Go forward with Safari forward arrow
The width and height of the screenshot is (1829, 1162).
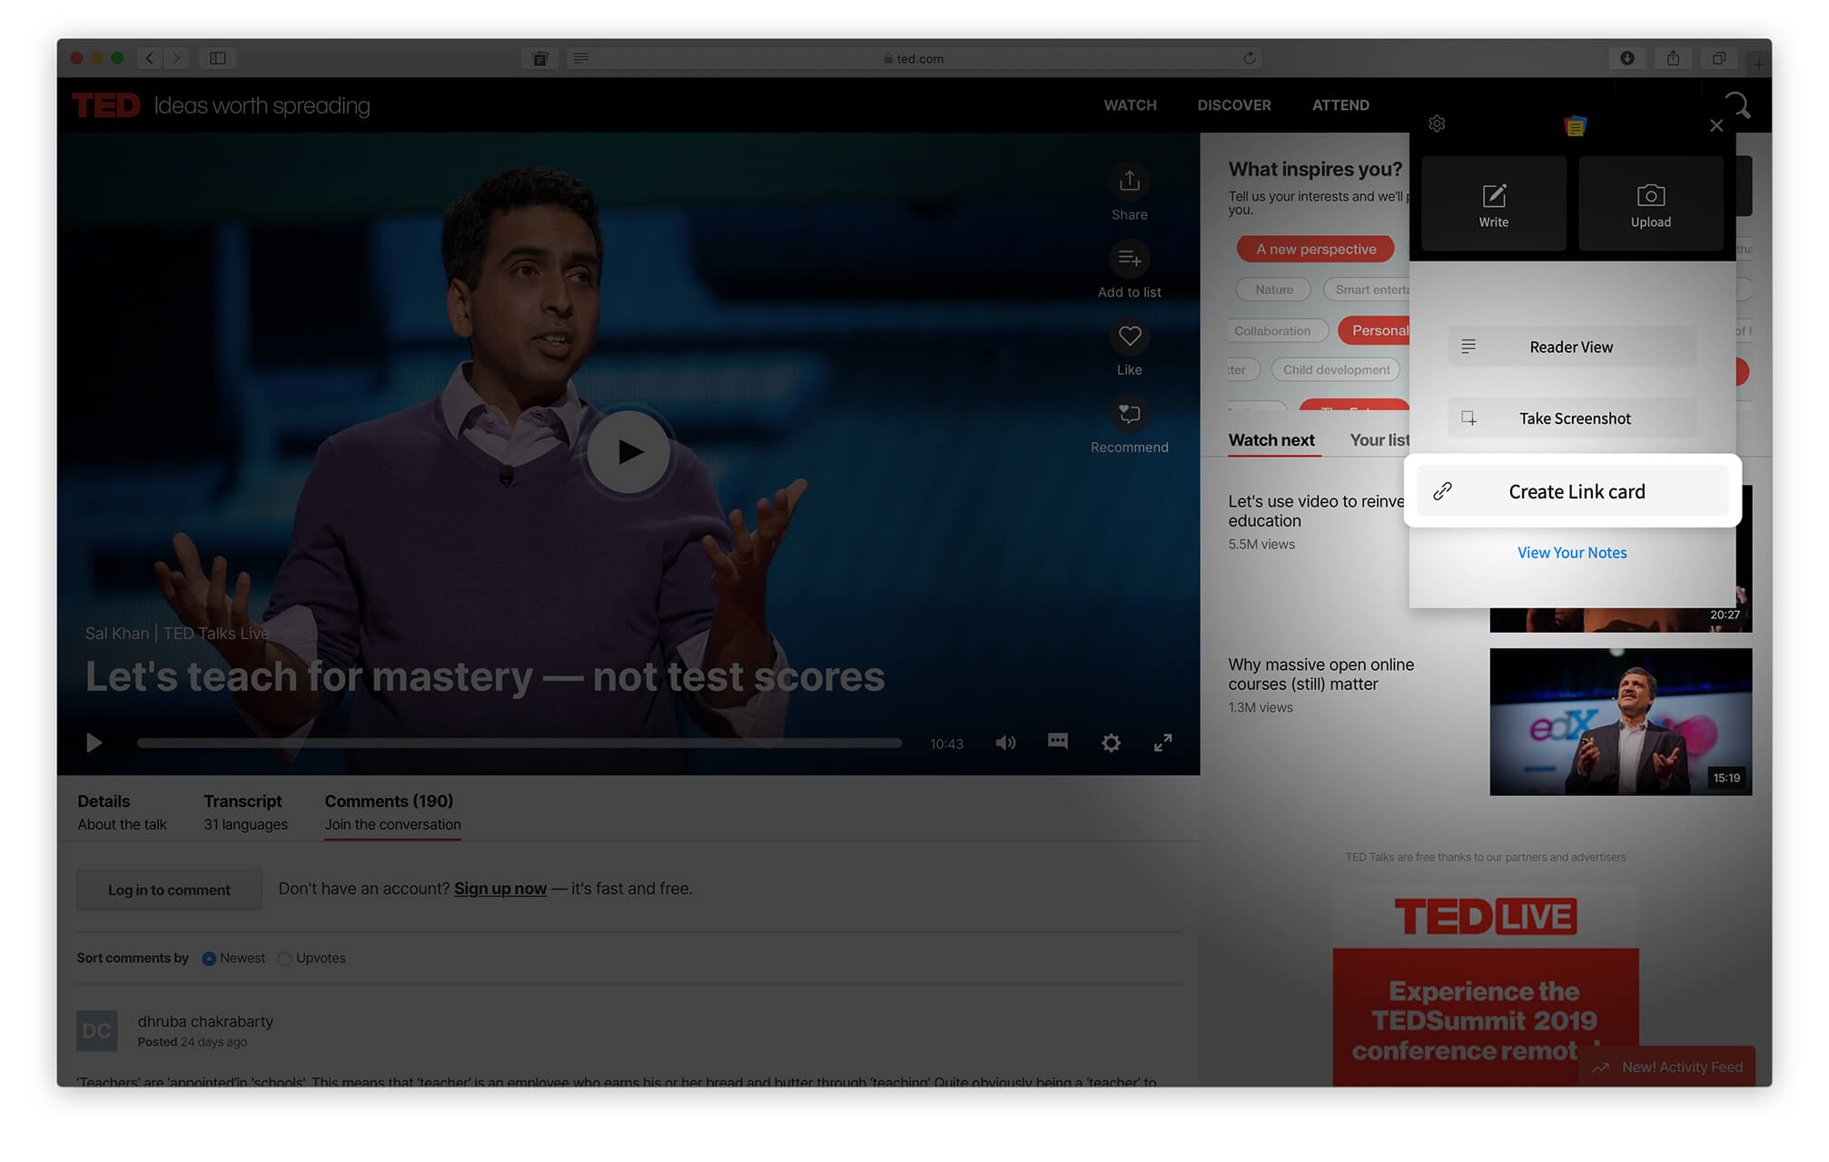(x=176, y=58)
